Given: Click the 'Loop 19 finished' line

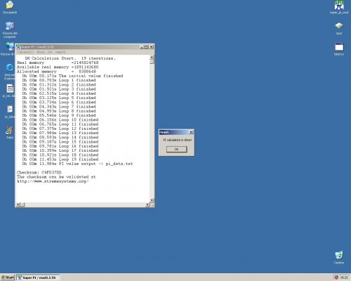Looking at the screenshot, I should [60, 159].
